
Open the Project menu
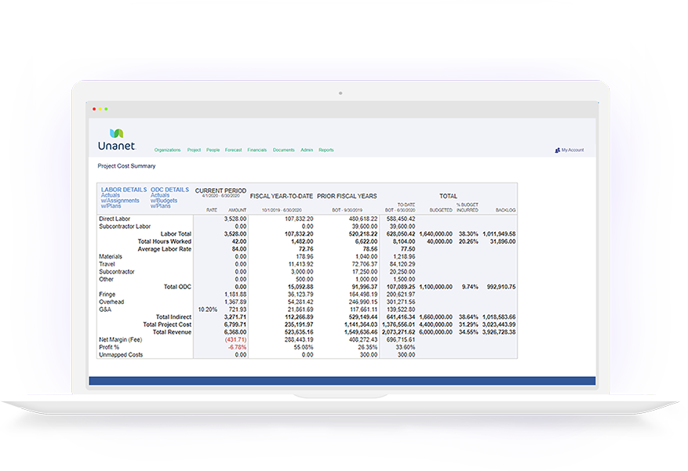pos(193,149)
